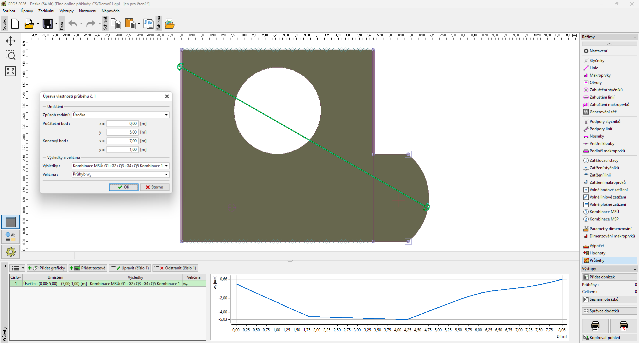Click the new file icon
The width and height of the screenshot is (639, 343).
pyautogui.click(x=15, y=24)
